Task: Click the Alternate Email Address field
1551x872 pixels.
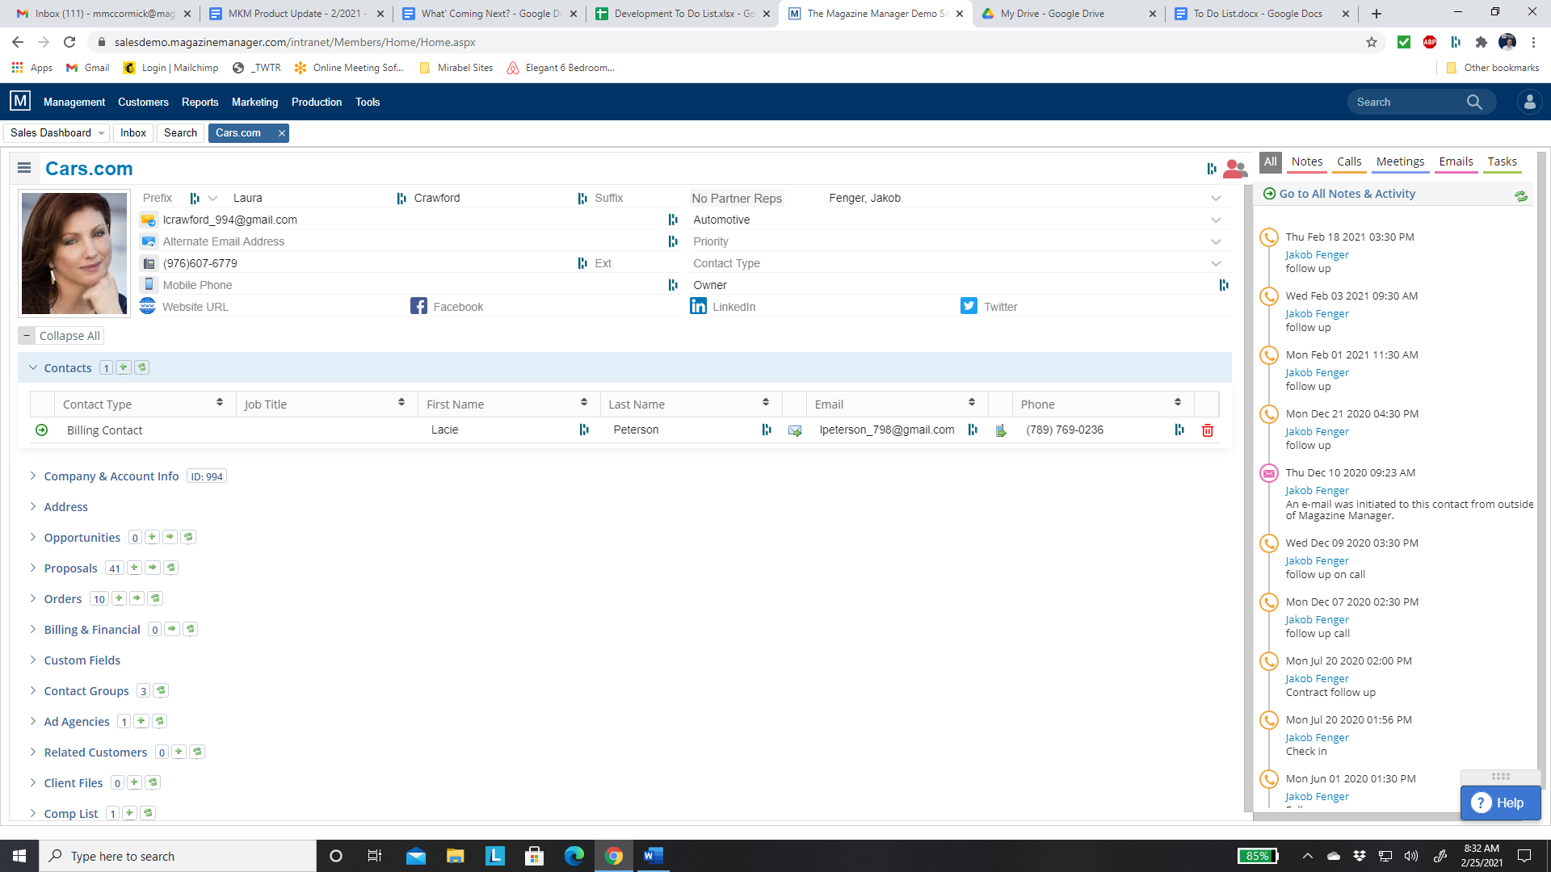Action: coord(412,241)
